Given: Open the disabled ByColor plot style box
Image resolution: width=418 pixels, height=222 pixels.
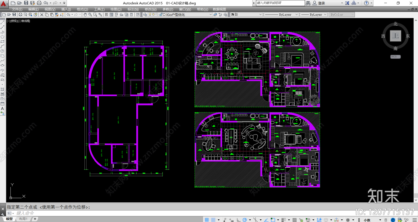Looking at the screenshot, I should (x=341, y=15).
